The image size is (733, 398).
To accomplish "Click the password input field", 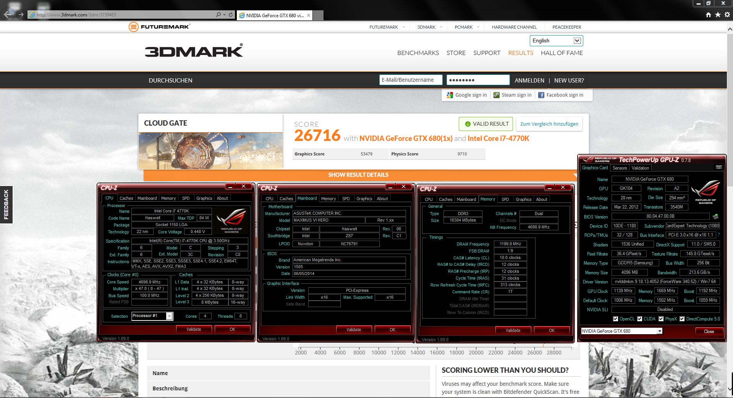I will tap(478, 80).
